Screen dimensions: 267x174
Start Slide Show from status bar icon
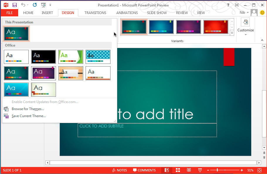[x=200, y=170]
